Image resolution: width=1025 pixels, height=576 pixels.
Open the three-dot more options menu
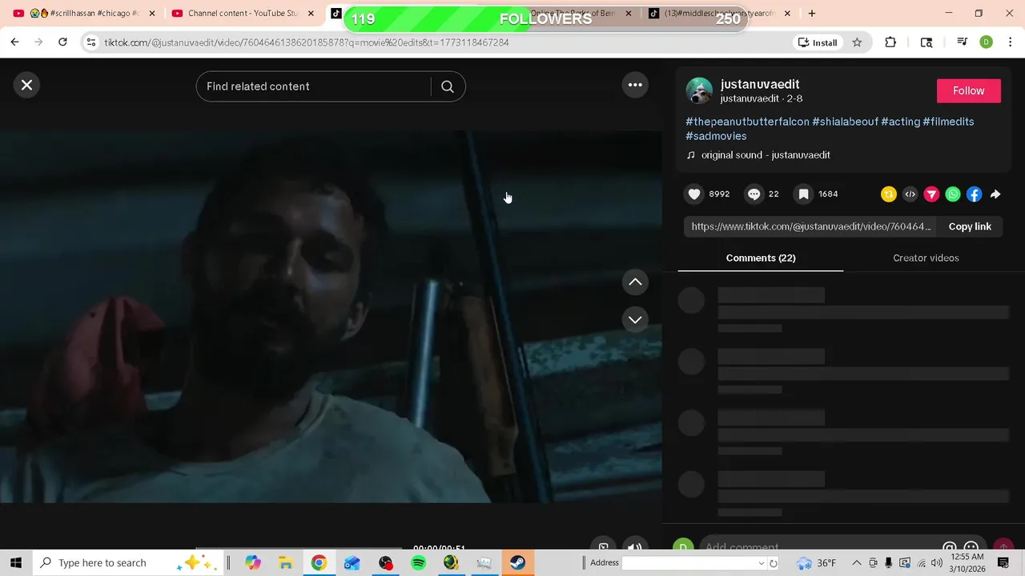(x=635, y=85)
